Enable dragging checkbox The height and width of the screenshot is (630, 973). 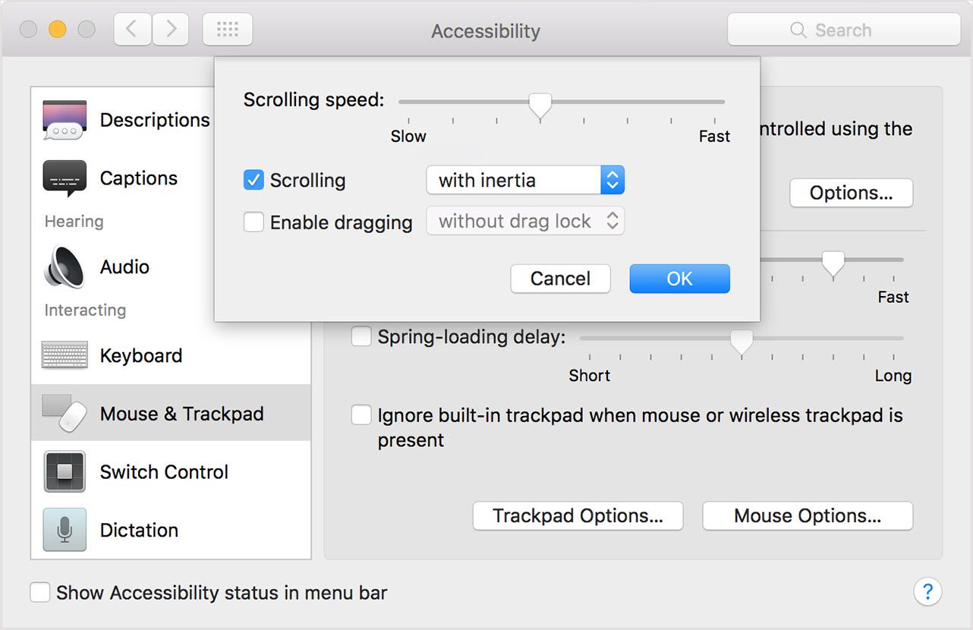[x=253, y=222]
